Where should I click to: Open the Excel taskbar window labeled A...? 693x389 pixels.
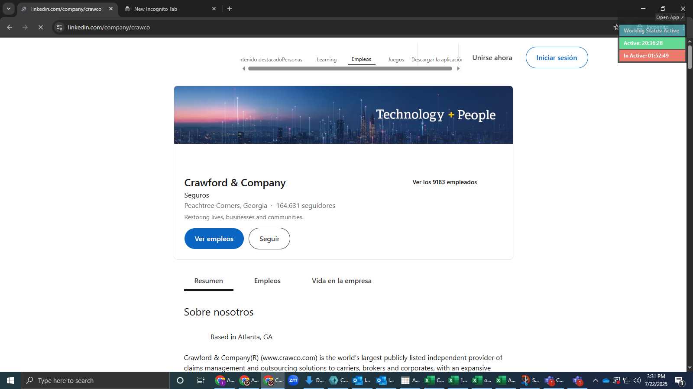click(x=505, y=380)
